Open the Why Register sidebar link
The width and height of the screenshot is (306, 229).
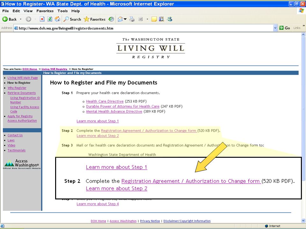tap(17, 88)
